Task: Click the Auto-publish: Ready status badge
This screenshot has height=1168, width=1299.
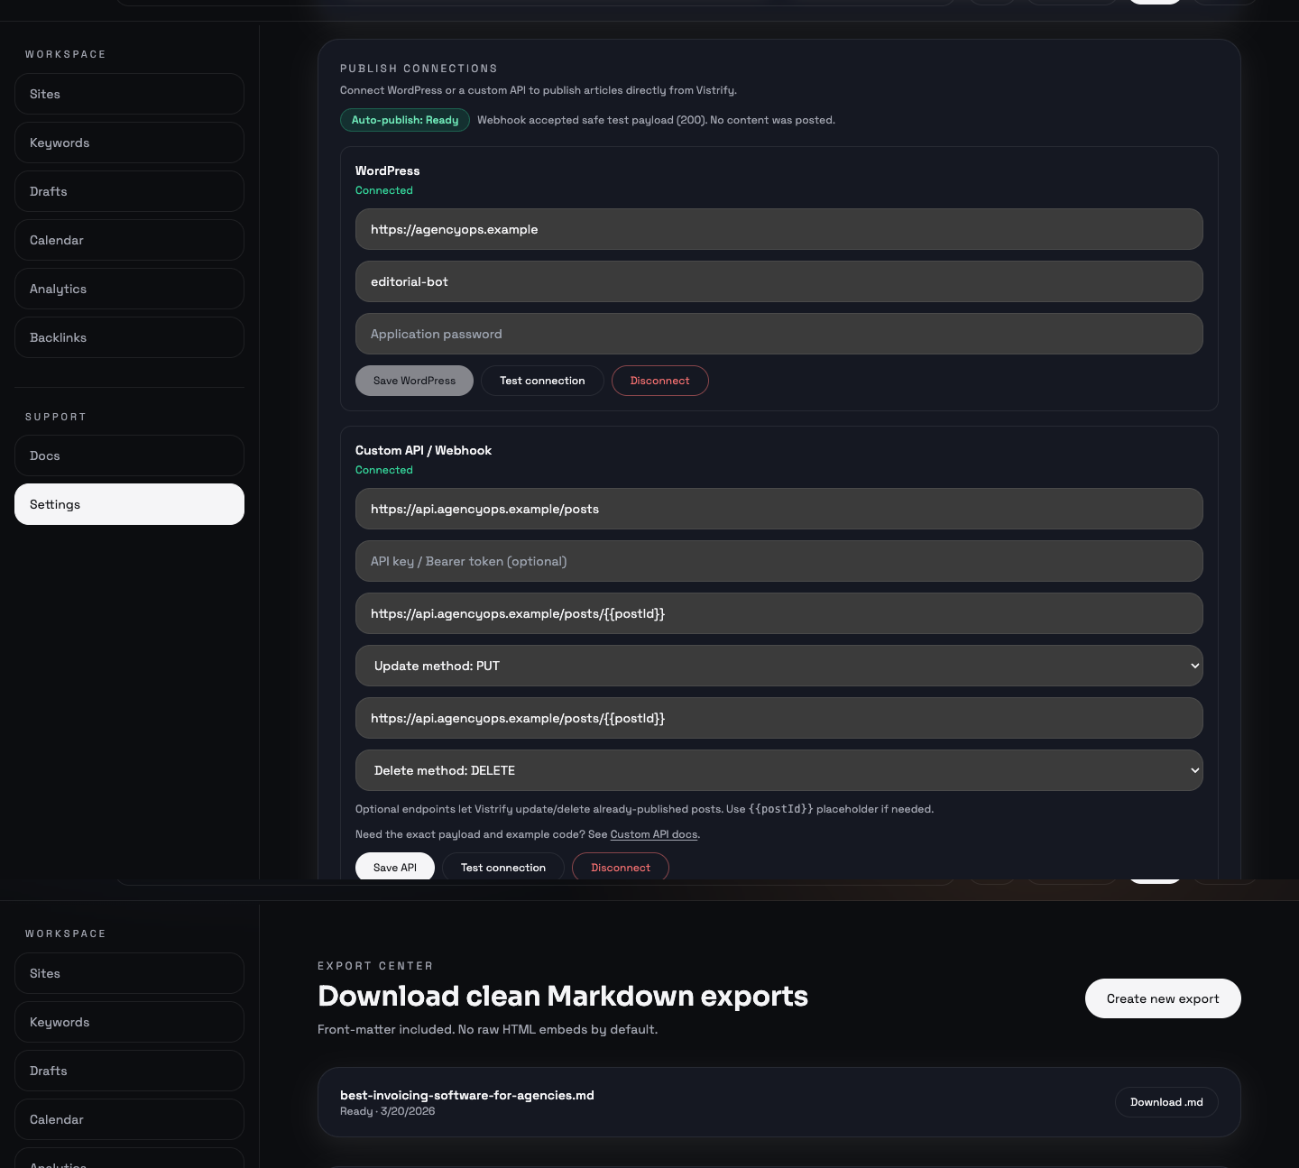Action: pos(405,120)
